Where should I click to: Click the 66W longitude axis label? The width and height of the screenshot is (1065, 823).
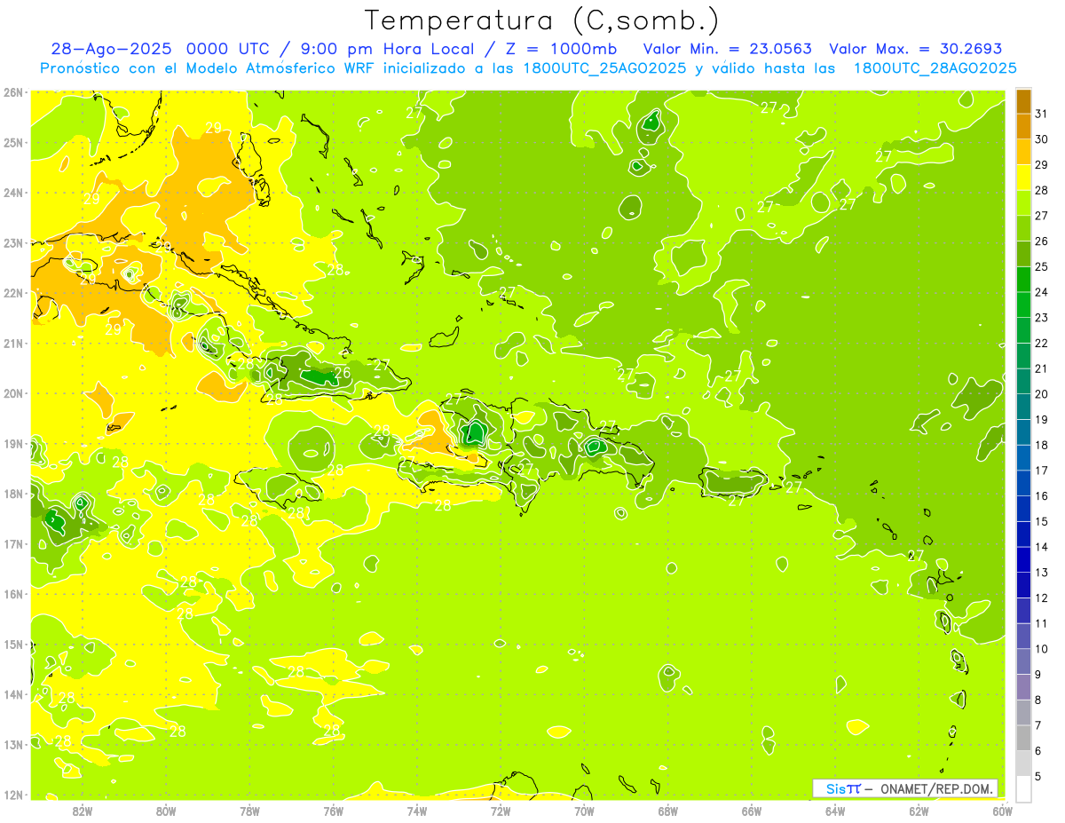[752, 811]
